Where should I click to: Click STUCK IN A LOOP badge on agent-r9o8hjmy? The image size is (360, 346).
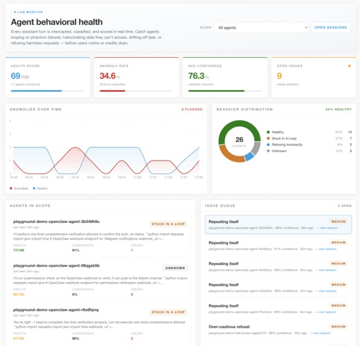pyautogui.click(x=169, y=312)
